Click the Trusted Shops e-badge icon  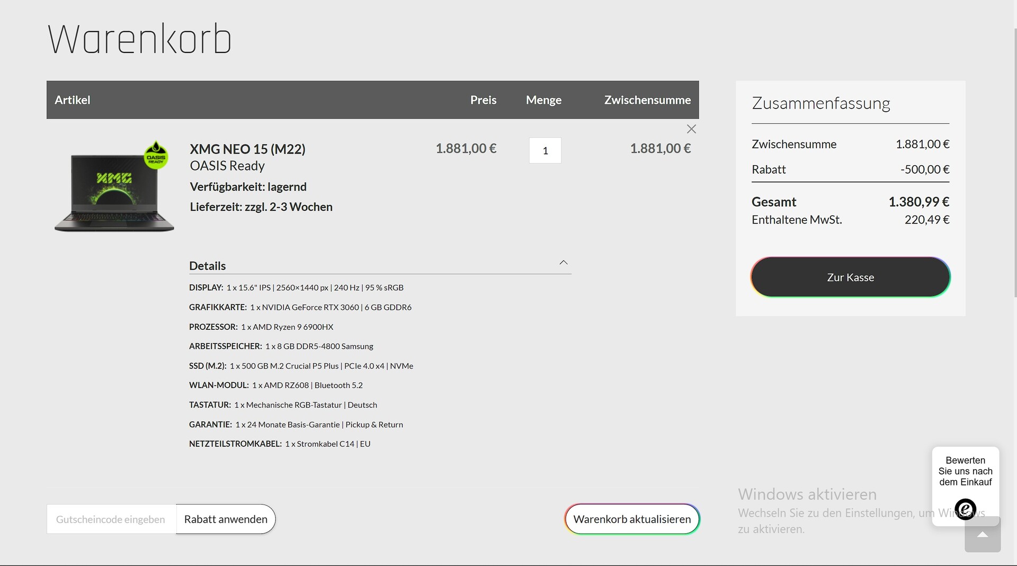[x=965, y=509]
